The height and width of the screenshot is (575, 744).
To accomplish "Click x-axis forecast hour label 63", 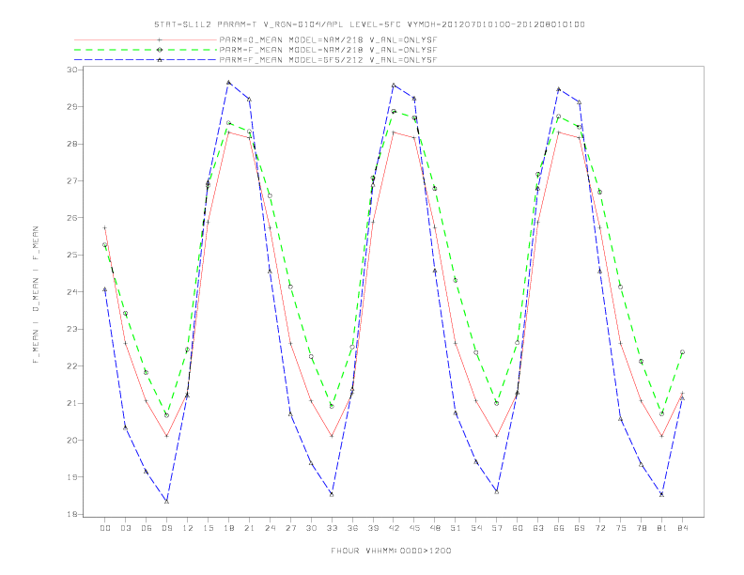I will click(538, 528).
